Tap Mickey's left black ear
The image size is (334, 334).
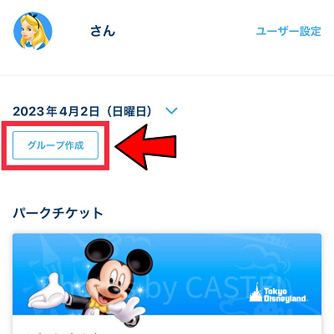coord(99,252)
